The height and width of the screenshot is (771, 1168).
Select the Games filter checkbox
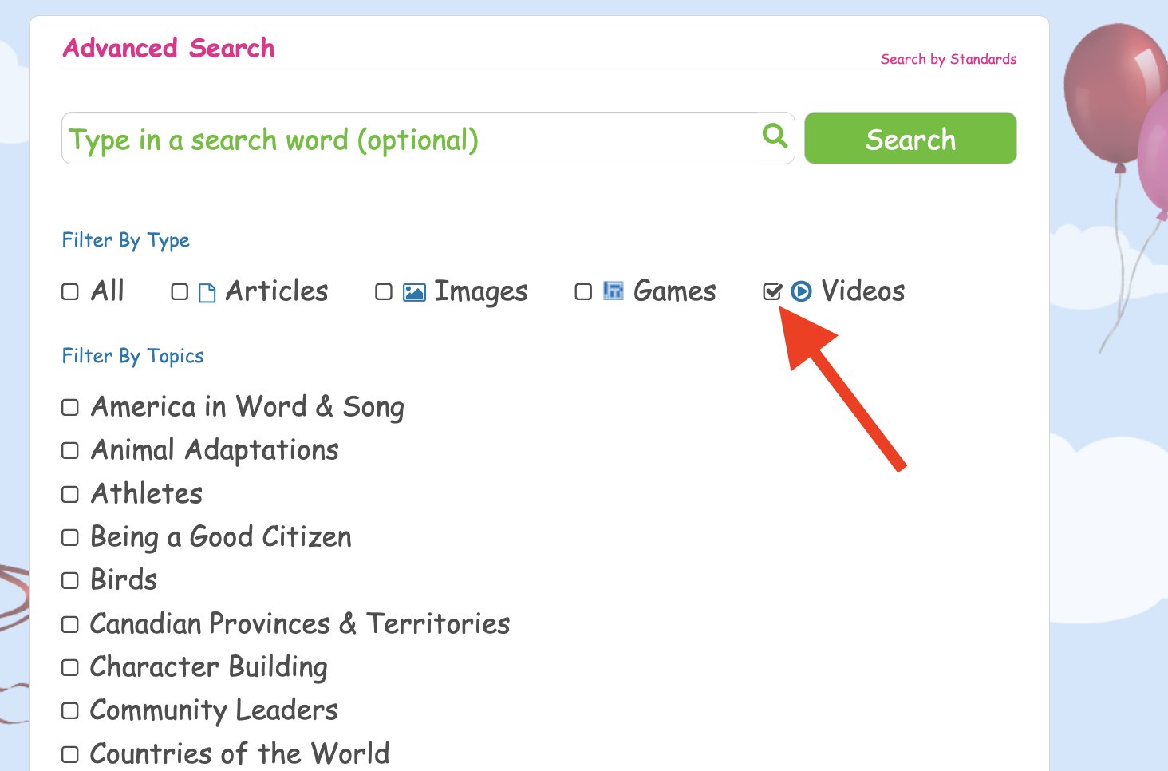click(x=583, y=292)
